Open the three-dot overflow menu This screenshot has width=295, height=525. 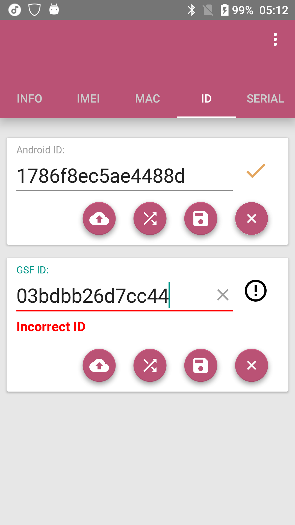pos(275,40)
